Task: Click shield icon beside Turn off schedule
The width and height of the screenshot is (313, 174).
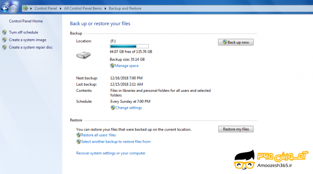Action: pyautogui.click(x=4, y=32)
